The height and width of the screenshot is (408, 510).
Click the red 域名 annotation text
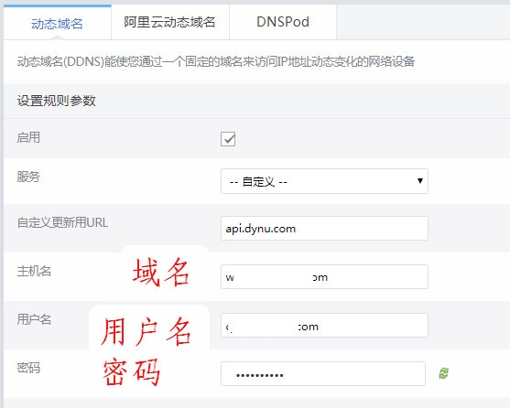160,273
